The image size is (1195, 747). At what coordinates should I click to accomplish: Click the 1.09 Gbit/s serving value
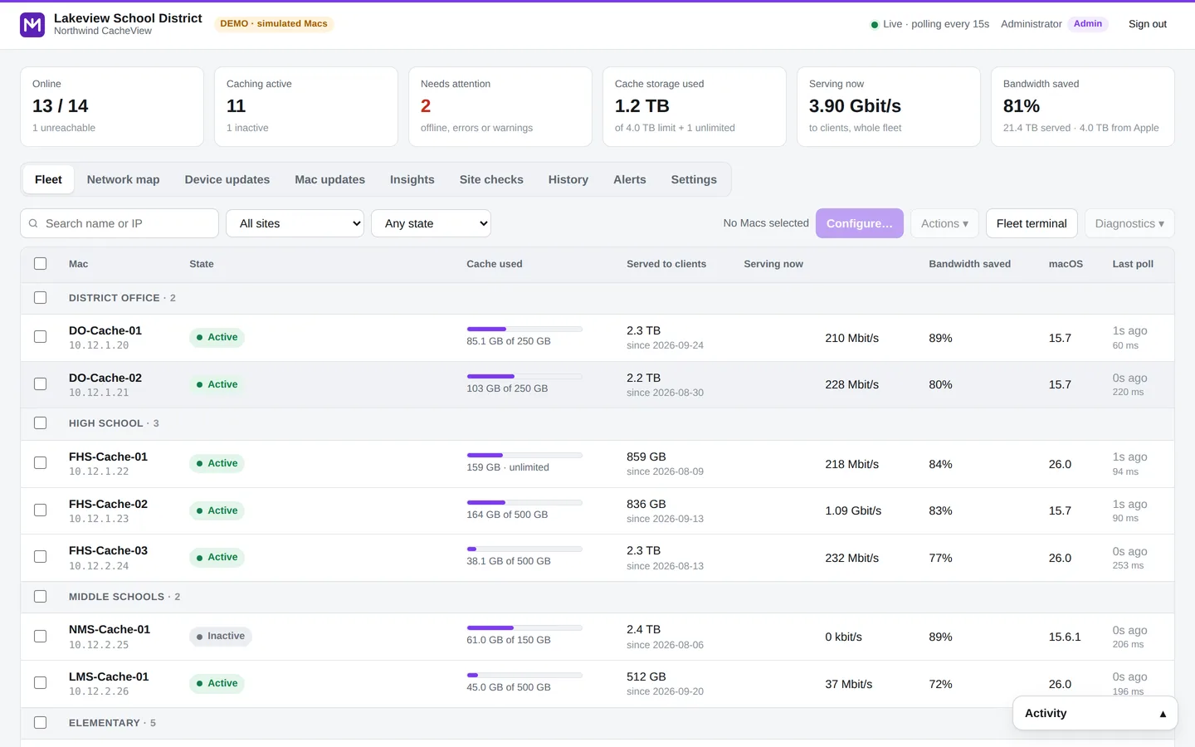tap(853, 510)
